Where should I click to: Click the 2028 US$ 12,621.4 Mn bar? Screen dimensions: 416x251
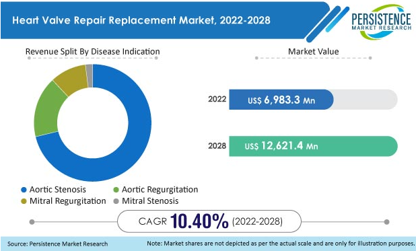pyautogui.click(x=313, y=146)
